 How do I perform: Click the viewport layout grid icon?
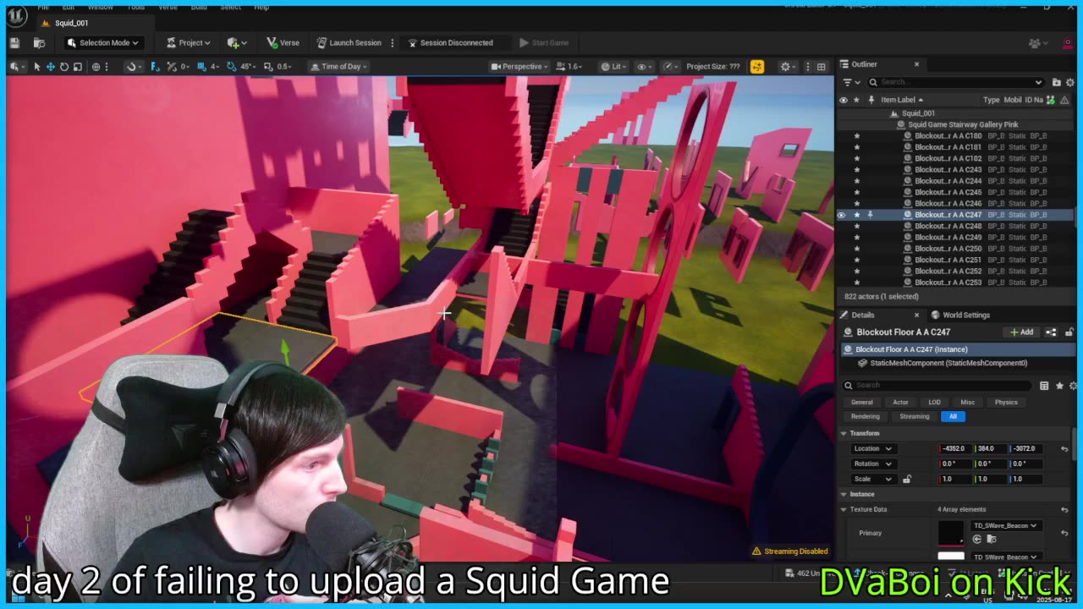[x=821, y=66]
